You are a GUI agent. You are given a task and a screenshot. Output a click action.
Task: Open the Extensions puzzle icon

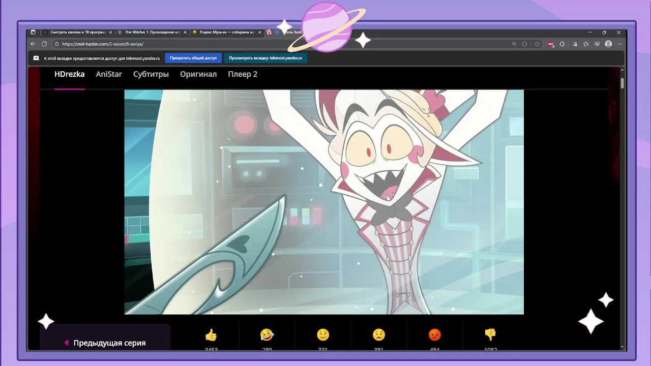(x=562, y=44)
